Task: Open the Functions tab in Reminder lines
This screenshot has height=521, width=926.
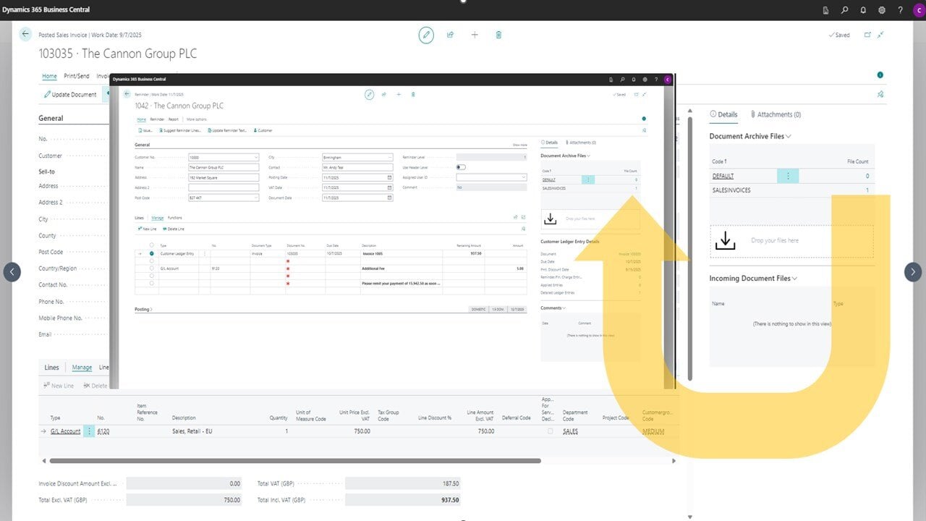Action: tap(175, 218)
